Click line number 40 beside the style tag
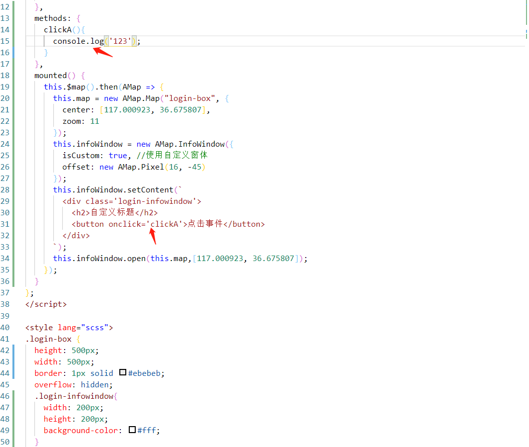Image resolution: width=529 pixels, height=447 pixels. (x=5, y=327)
